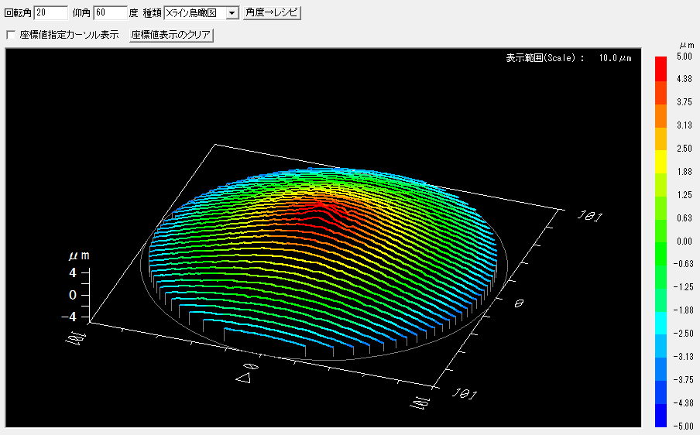Click the red 5.00 swatch on color scale
Screen dimensions: 700x435
[x=661, y=62]
